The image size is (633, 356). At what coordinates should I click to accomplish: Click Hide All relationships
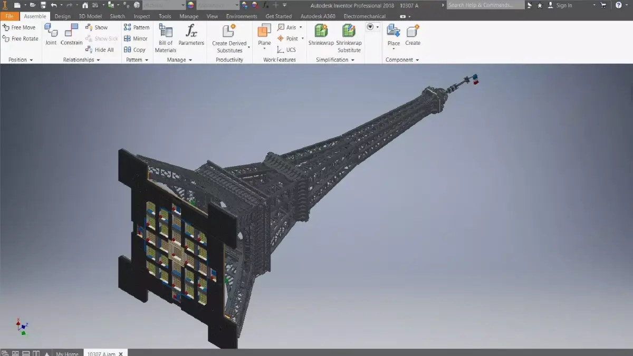point(100,50)
